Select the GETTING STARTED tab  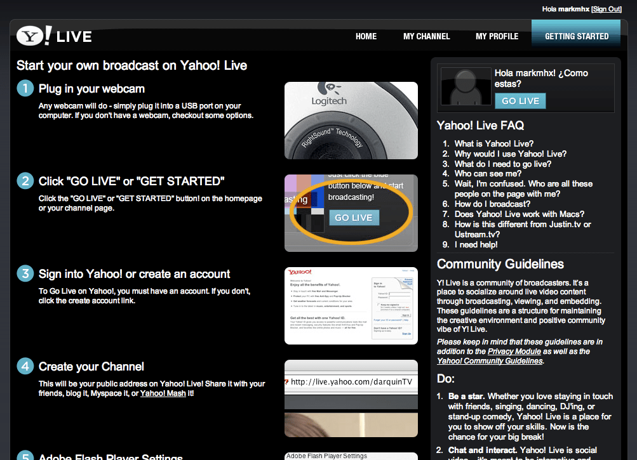[x=575, y=36]
